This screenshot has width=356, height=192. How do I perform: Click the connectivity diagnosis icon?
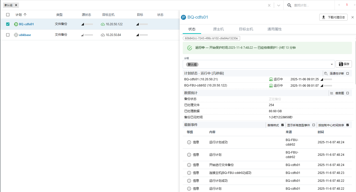[326, 73]
